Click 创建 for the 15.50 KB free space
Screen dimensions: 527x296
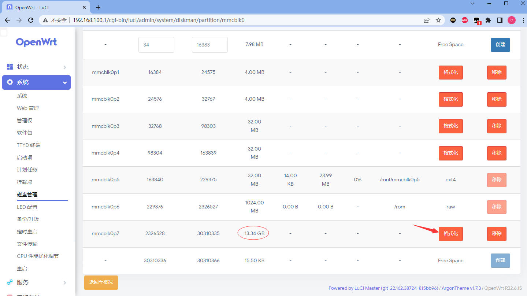[500, 260]
